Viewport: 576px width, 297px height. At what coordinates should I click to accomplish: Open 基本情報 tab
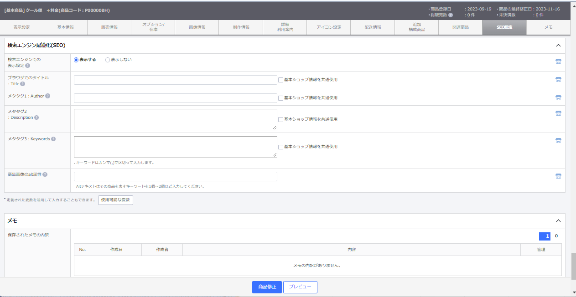tap(65, 27)
